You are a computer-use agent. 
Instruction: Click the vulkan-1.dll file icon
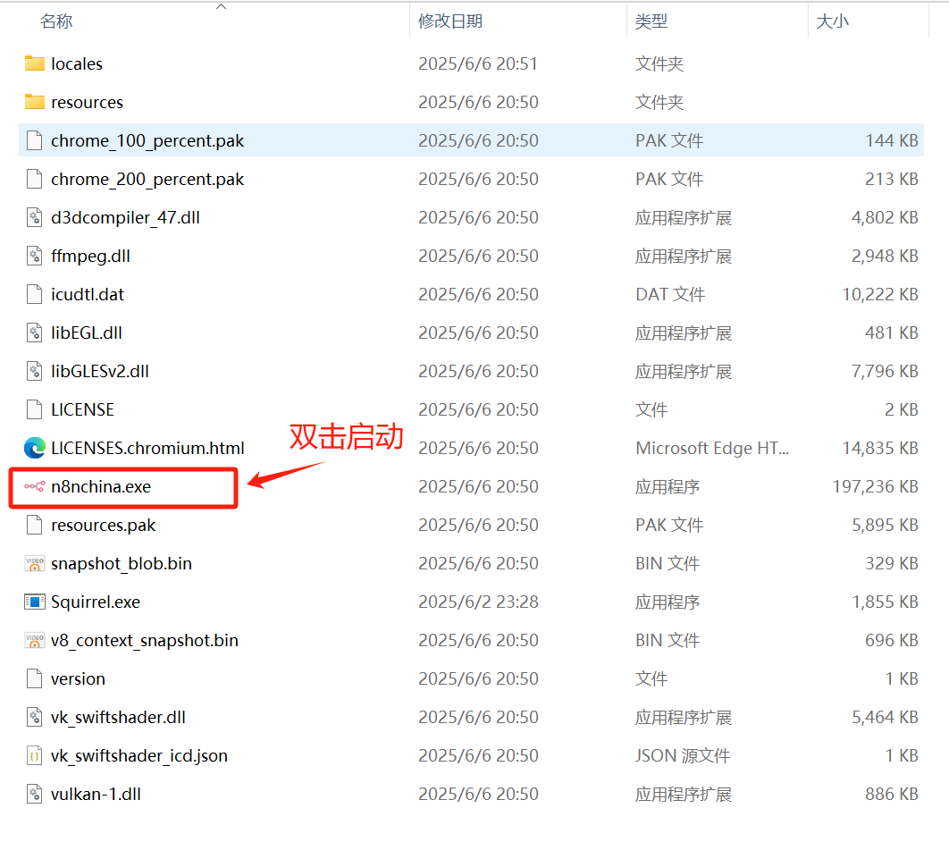point(35,795)
